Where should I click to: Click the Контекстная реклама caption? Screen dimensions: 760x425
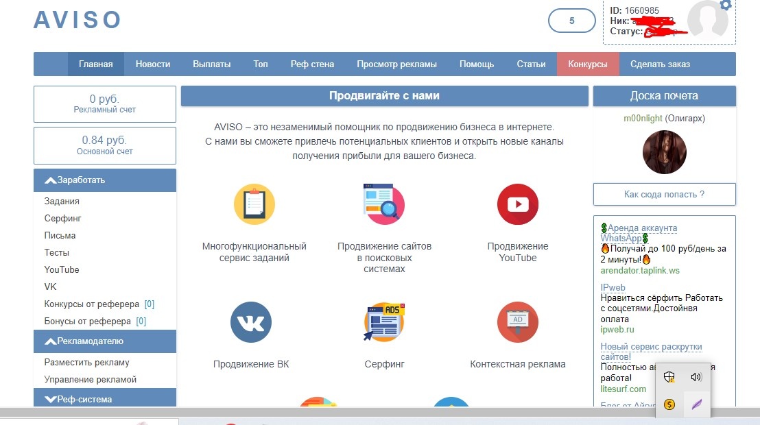click(x=518, y=365)
